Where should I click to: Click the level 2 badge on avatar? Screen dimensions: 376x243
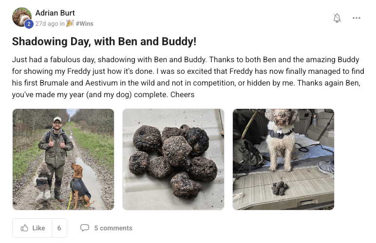[x=28, y=24]
